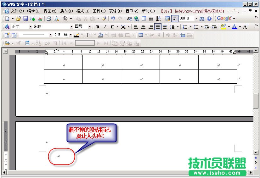
Task: Click the outside border icon
Action: click(89, 35)
